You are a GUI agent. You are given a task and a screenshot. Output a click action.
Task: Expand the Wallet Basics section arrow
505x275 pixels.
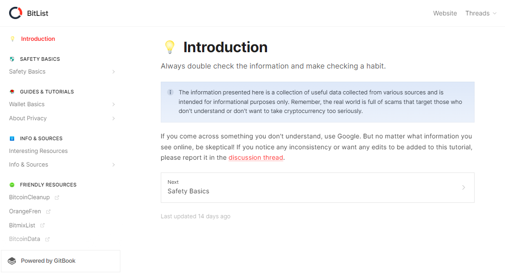pyautogui.click(x=114, y=104)
